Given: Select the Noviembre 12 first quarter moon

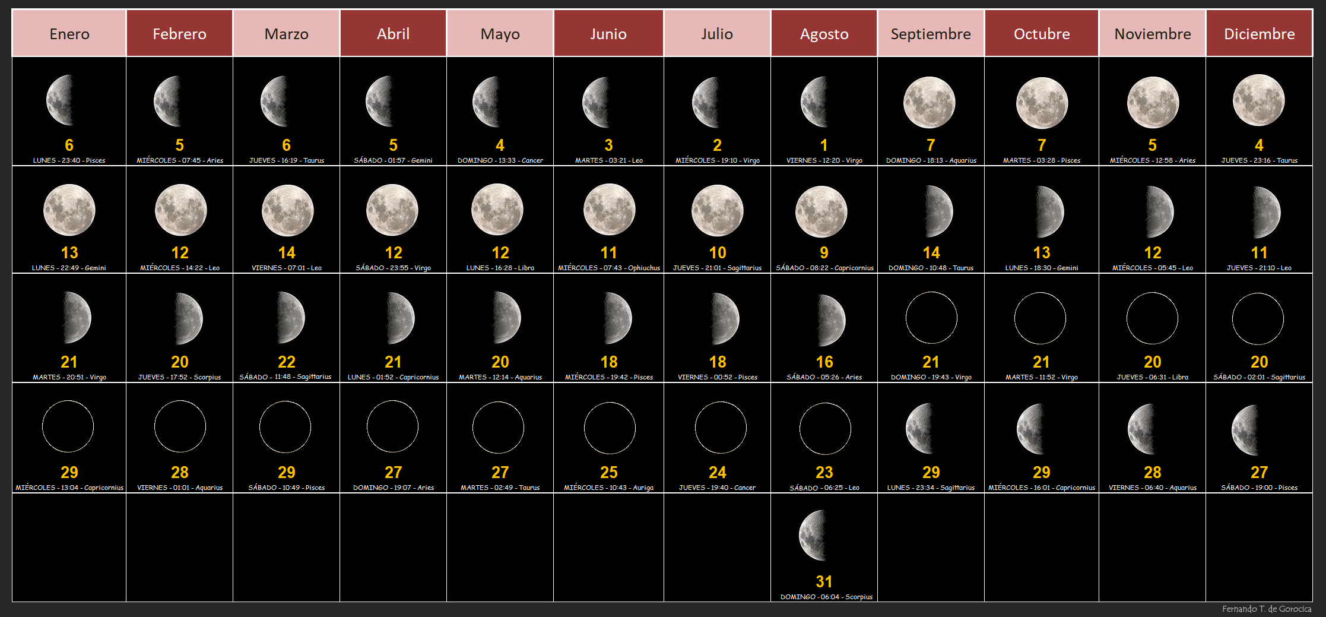Looking at the screenshot, I should 1157,211.
